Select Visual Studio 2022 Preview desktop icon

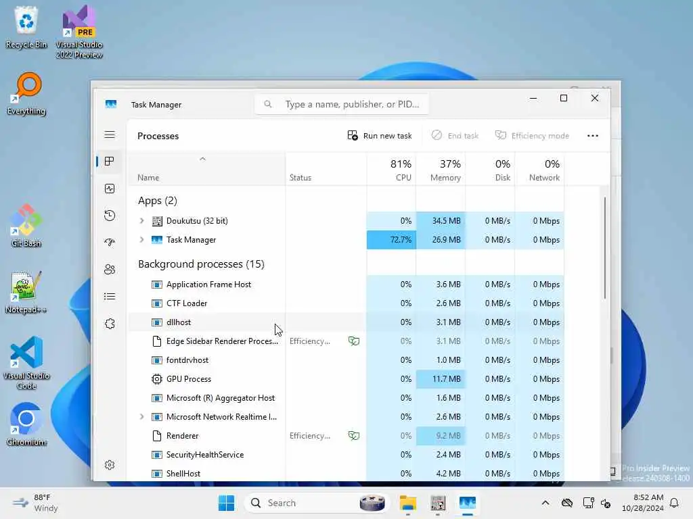coord(79,32)
